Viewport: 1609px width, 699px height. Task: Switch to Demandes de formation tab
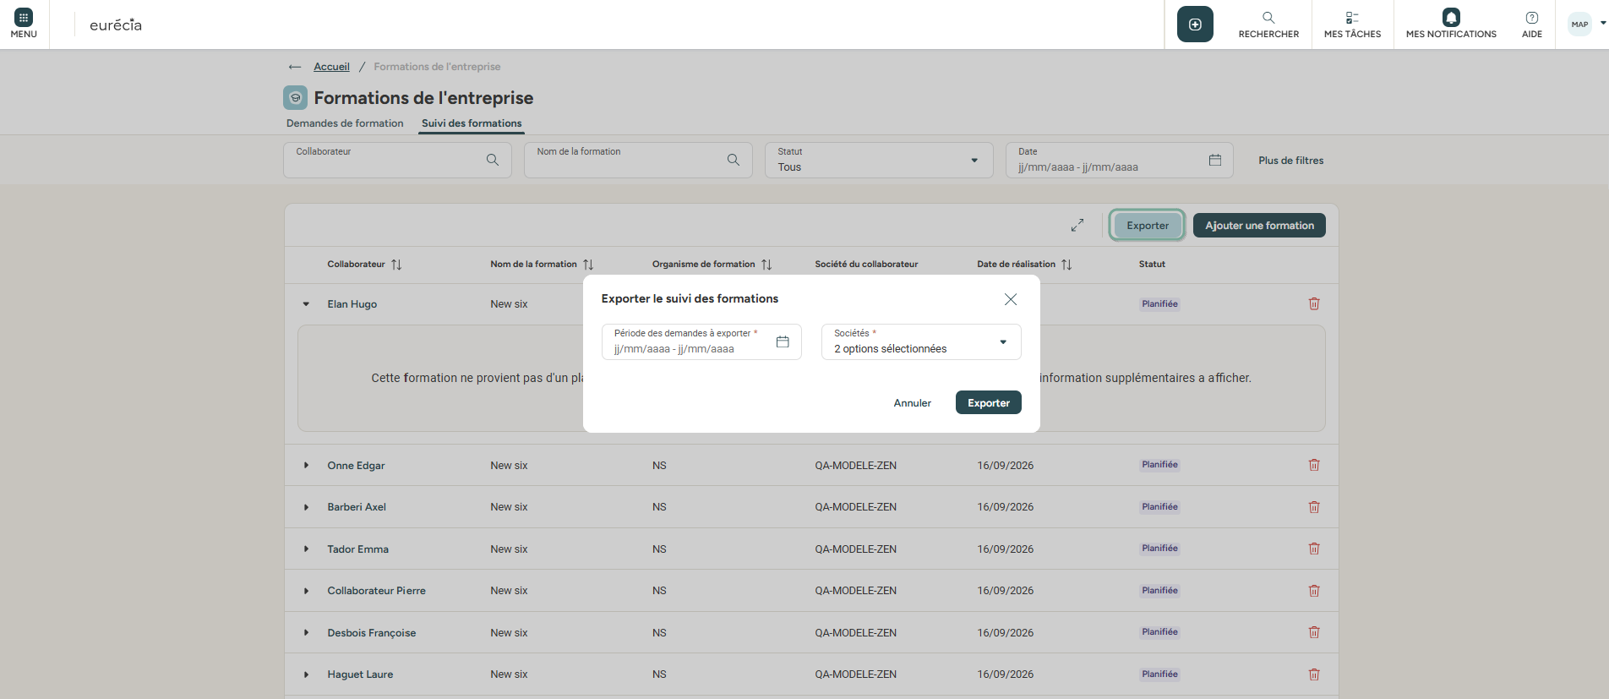(345, 123)
